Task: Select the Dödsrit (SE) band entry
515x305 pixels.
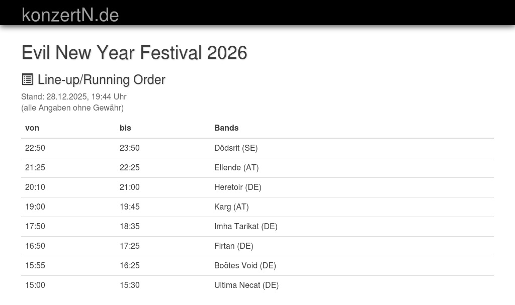Action: click(236, 148)
